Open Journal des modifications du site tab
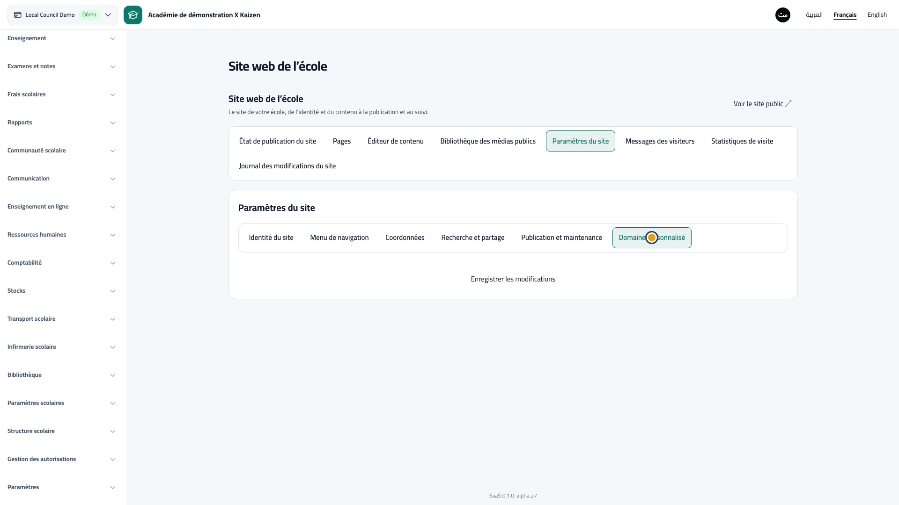Image resolution: width=899 pixels, height=505 pixels. (287, 166)
